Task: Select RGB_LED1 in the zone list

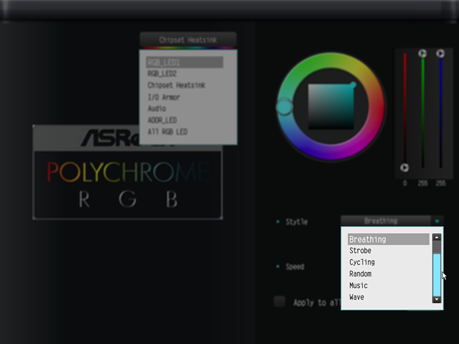Action: pyautogui.click(x=185, y=63)
